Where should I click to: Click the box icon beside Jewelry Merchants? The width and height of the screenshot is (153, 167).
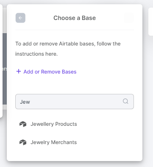(x=23, y=142)
